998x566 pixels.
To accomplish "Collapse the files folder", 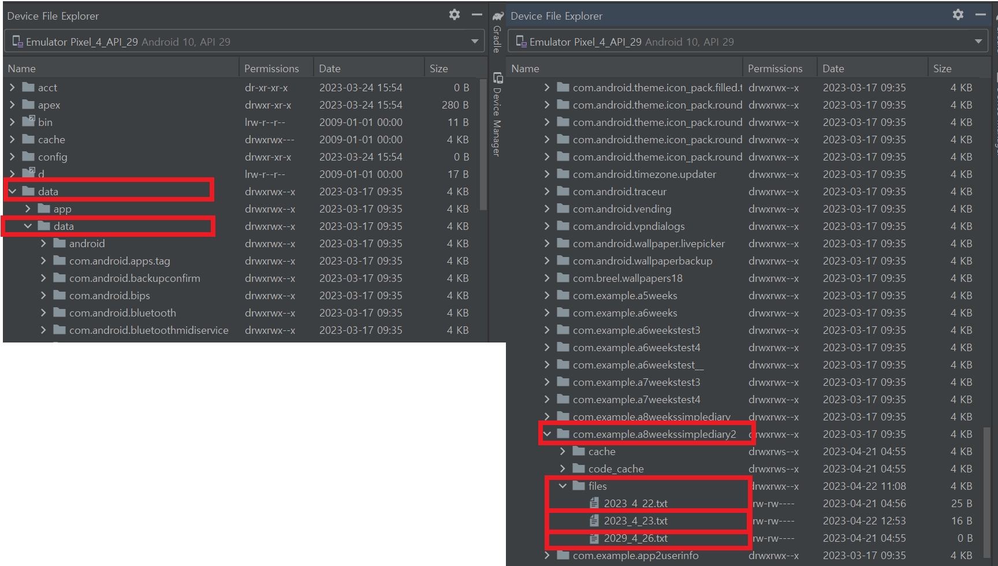I will (x=563, y=486).
